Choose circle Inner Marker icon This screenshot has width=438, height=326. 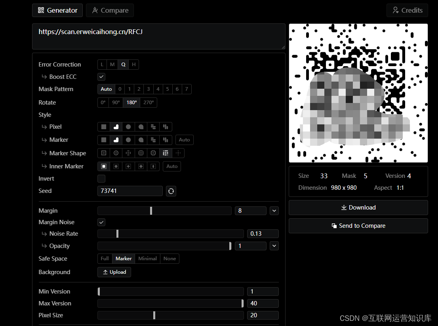tap(116, 166)
